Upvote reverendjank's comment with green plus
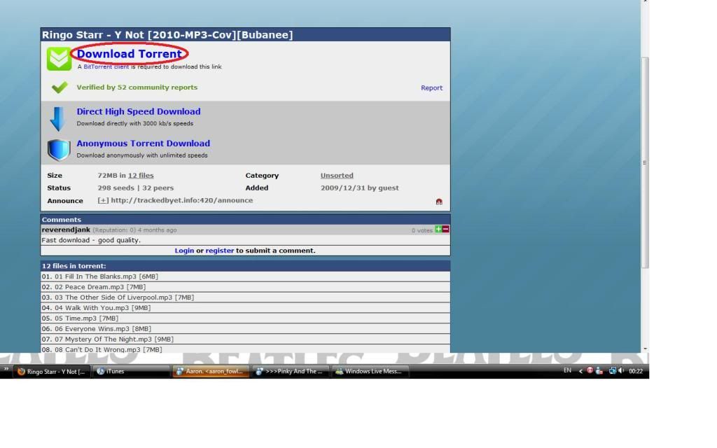This screenshot has height=448, width=717. [x=438, y=230]
